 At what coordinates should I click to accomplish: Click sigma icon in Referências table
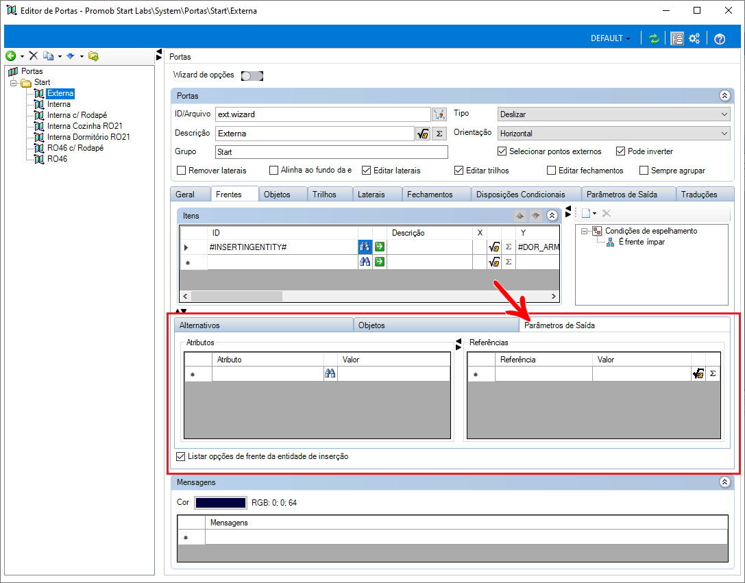(x=713, y=373)
